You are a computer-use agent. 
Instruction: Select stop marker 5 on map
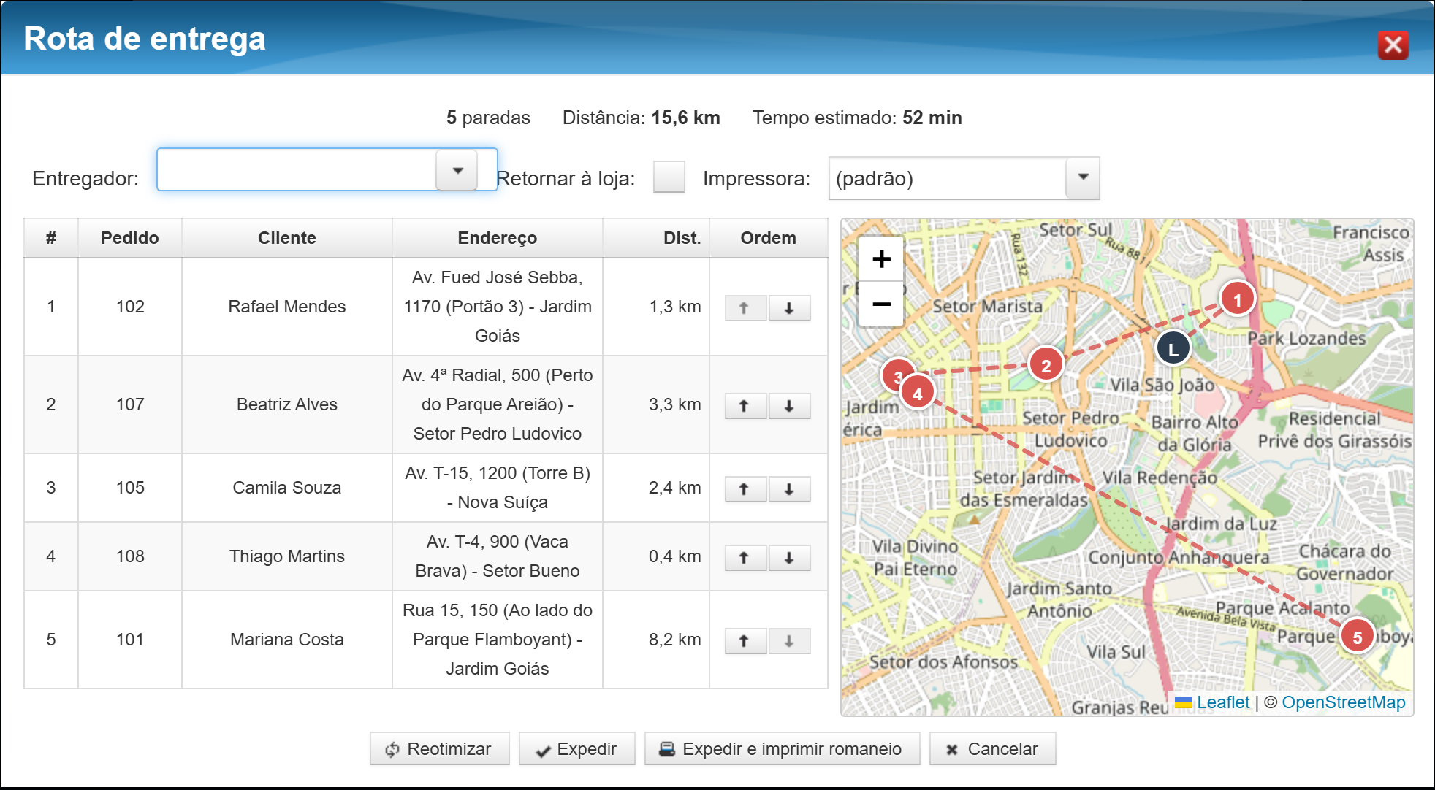pyautogui.click(x=1357, y=637)
